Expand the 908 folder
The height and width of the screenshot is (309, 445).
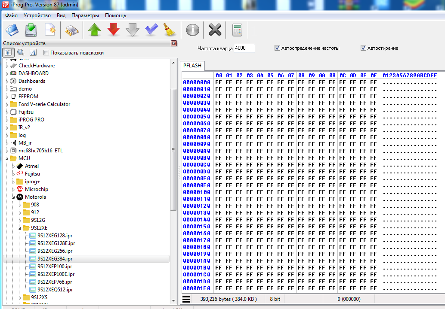pos(20,205)
